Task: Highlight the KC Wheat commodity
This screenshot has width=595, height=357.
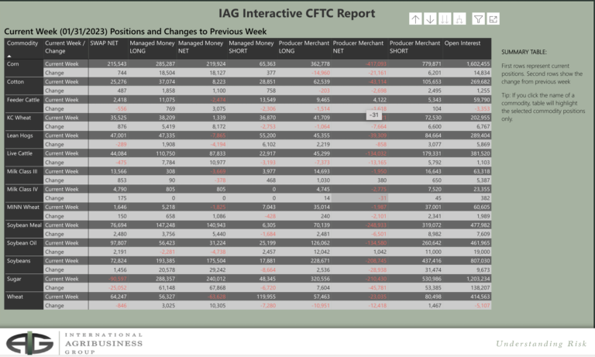Action: pos(19,118)
